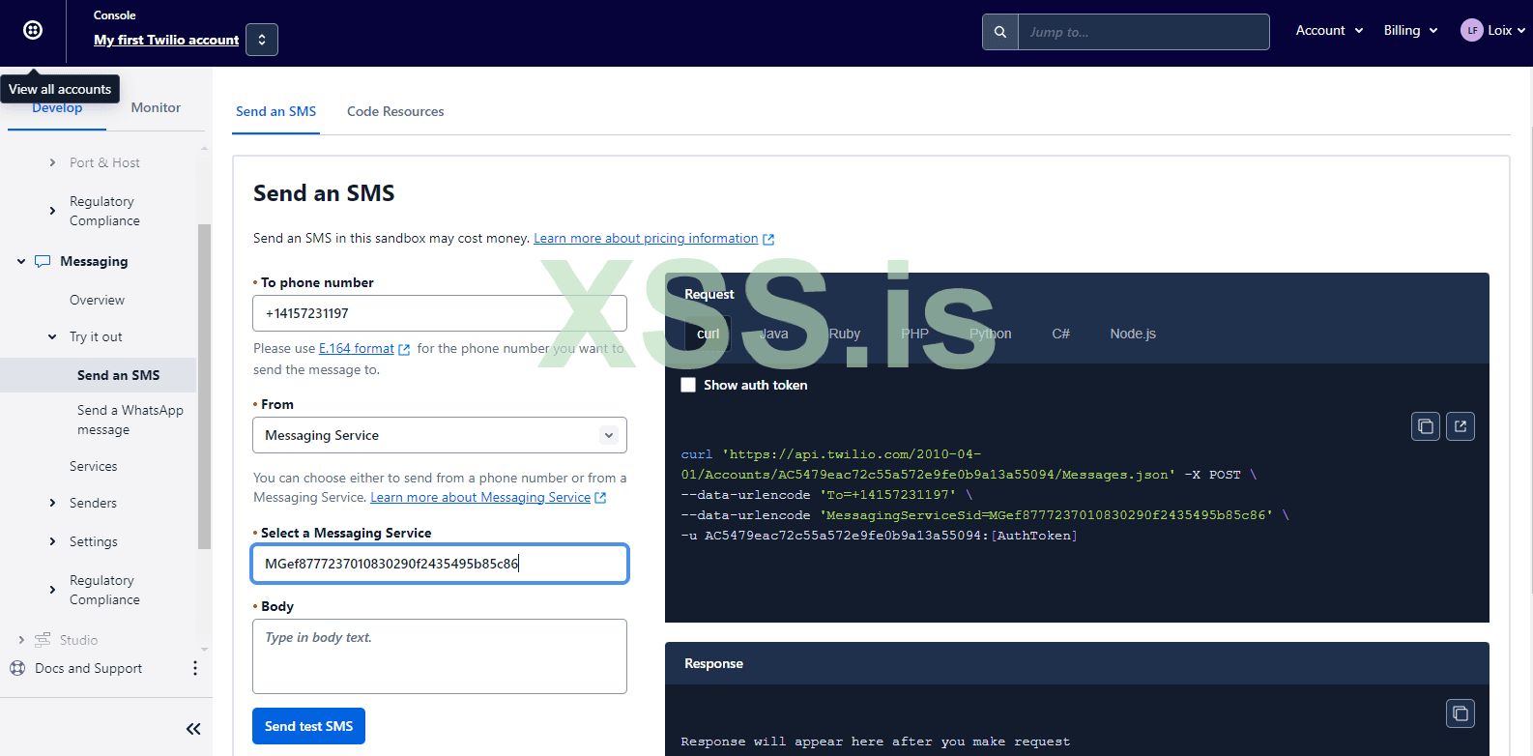Open the Twilio home menu icon
The height and width of the screenshot is (756, 1533).
pos(33,30)
